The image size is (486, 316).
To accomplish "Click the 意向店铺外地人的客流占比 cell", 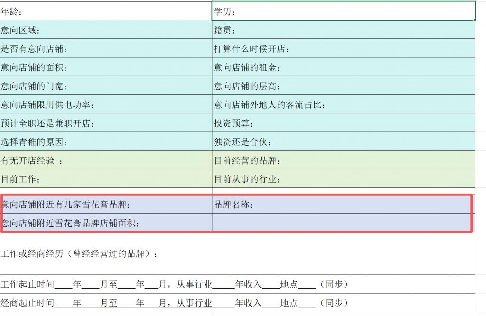I will click(x=343, y=104).
